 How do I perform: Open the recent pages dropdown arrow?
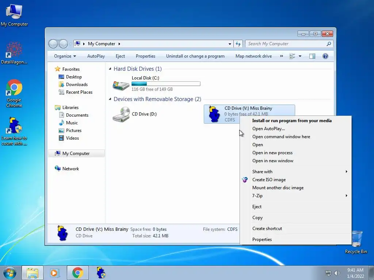point(70,44)
